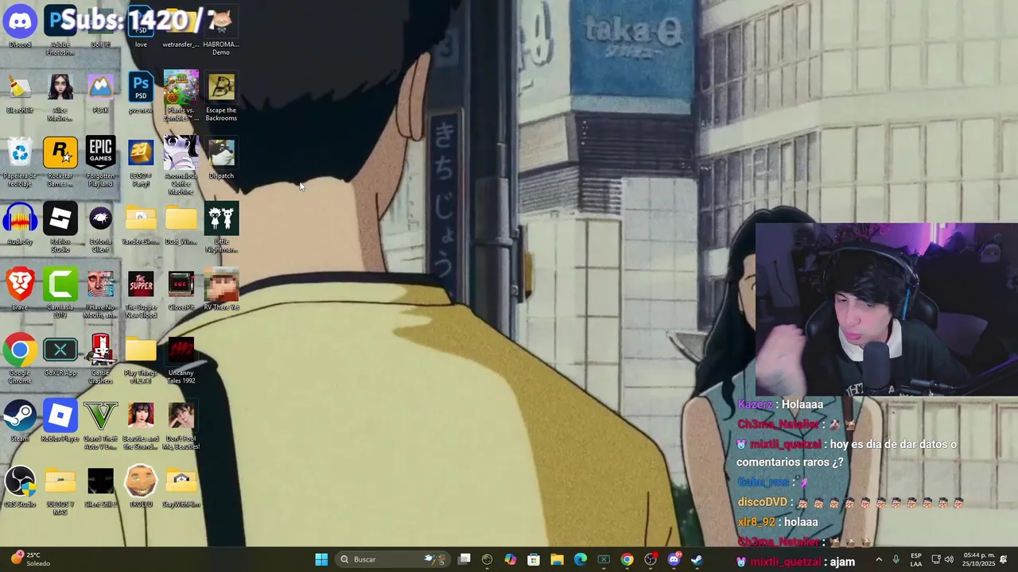
Task: Open Microsoft Edge from taskbar
Action: click(581, 559)
